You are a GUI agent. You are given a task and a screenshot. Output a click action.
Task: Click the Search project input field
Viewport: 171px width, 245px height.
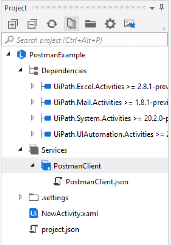point(85,40)
